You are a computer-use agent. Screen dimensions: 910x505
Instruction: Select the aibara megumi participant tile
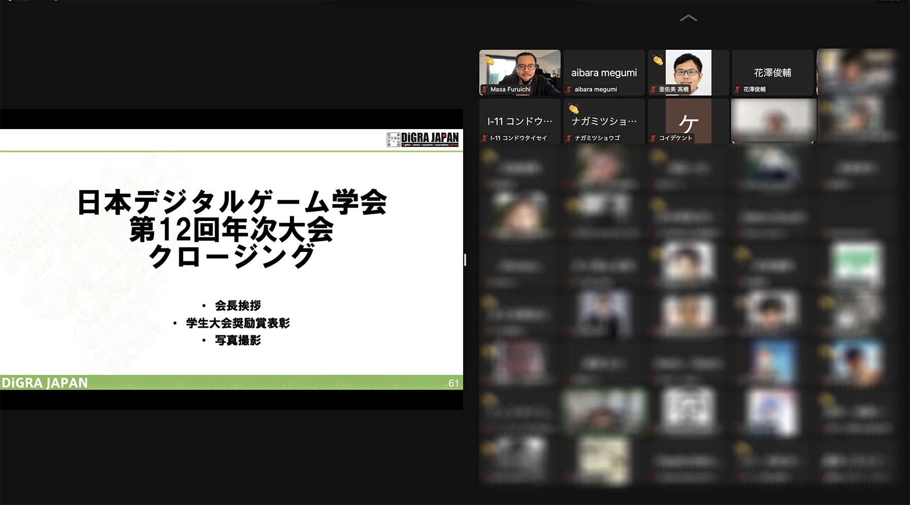click(x=604, y=72)
